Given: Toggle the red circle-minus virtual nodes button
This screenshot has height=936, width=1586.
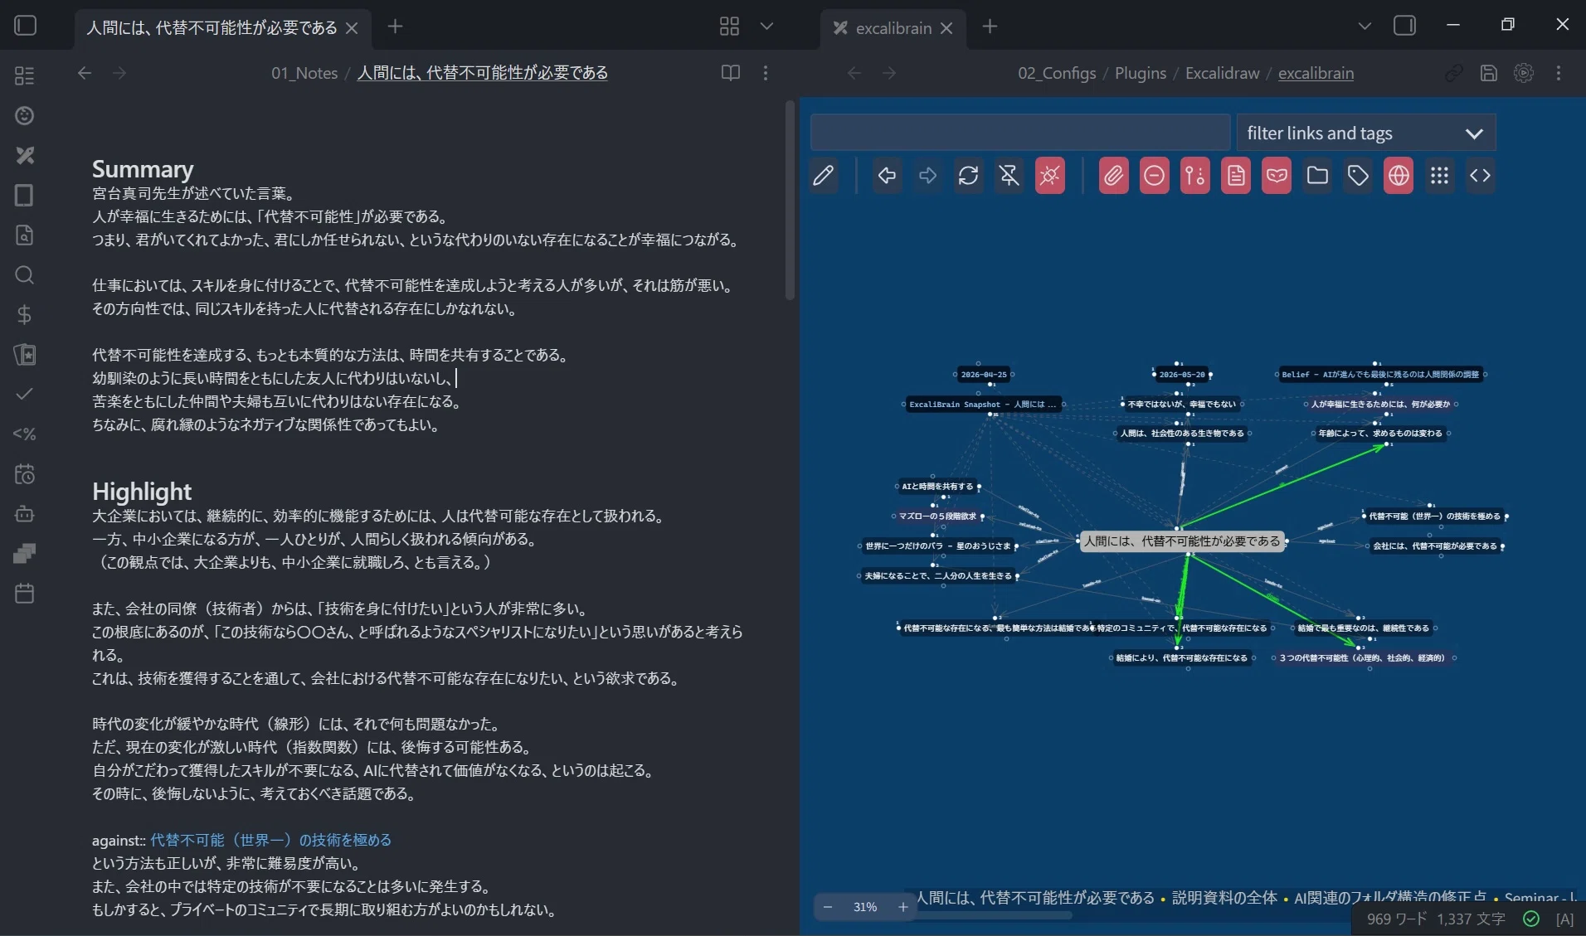Looking at the screenshot, I should click(x=1154, y=176).
